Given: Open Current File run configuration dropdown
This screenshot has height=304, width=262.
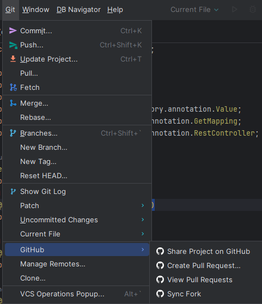Looking at the screenshot, I should point(194,9).
